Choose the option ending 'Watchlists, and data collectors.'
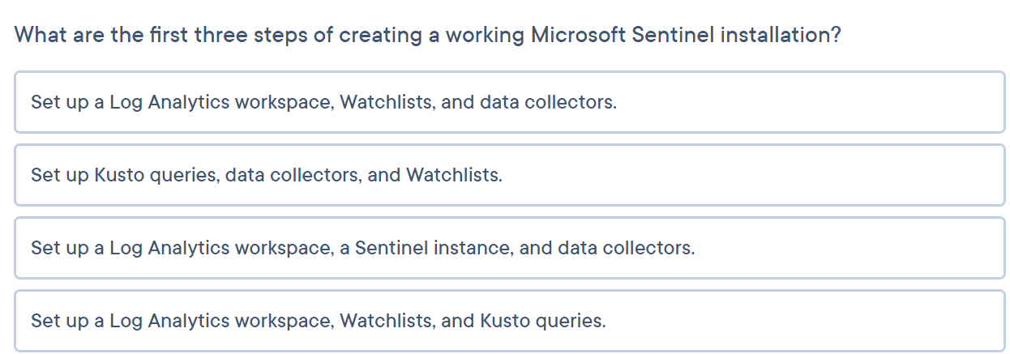Screen dimensions: 1010x354 510,102
